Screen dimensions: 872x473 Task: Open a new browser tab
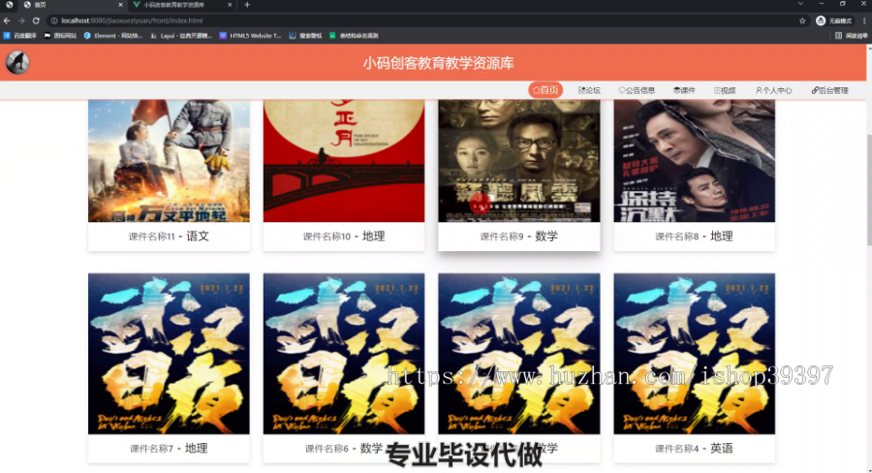point(247,5)
